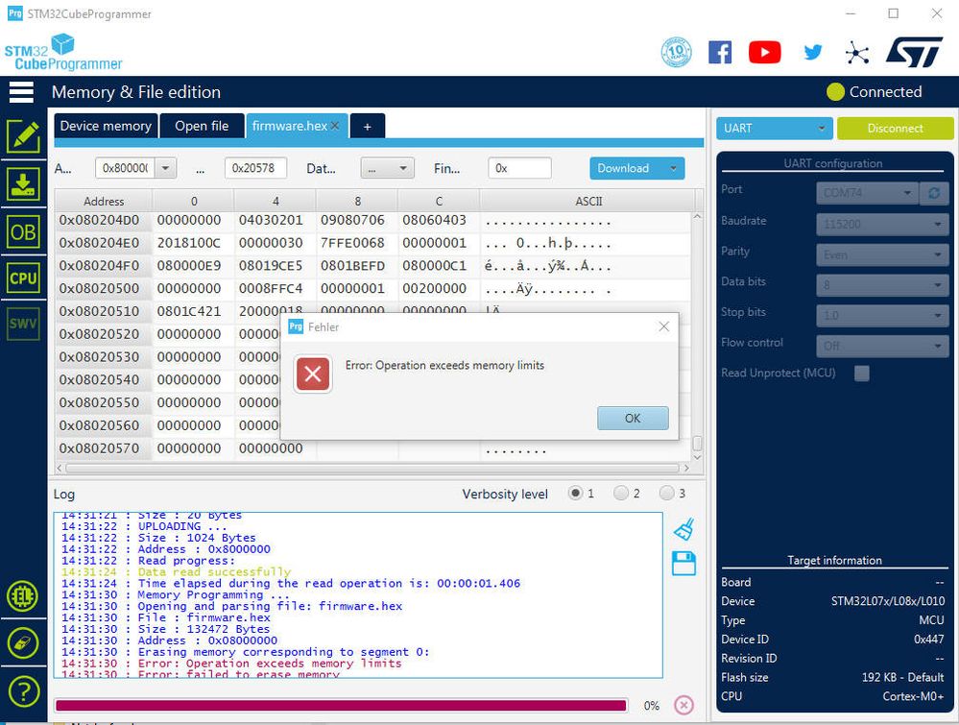
Task: Click the size field showing 0x20578
Action: coord(255,168)
